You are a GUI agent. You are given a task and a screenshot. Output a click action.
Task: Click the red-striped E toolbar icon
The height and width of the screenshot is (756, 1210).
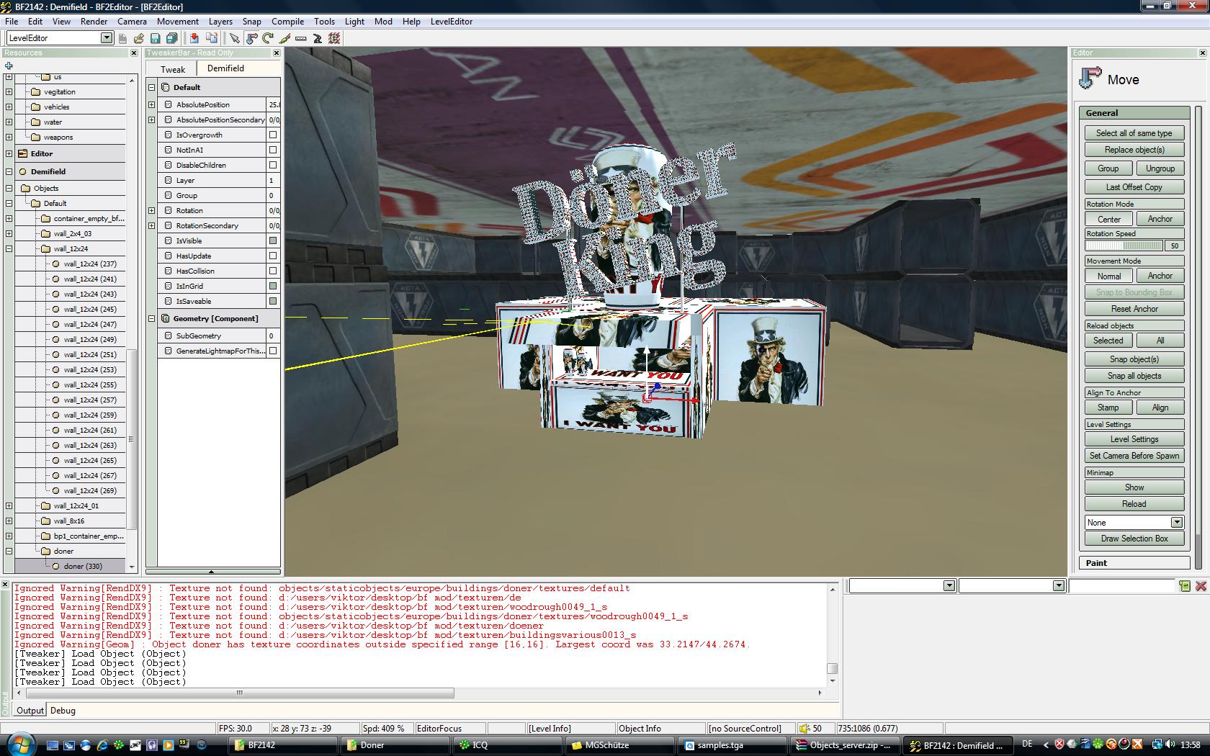point(334,38)
